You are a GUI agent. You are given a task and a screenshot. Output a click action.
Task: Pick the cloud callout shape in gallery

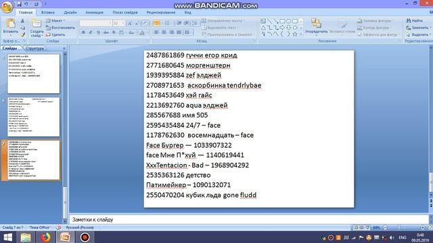pyautogui.click(x=295, y=28)
